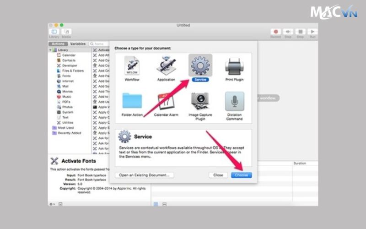Choose the Folder Action document type
366x229 pixels.
pyautogui.click(x=132, y=104)
